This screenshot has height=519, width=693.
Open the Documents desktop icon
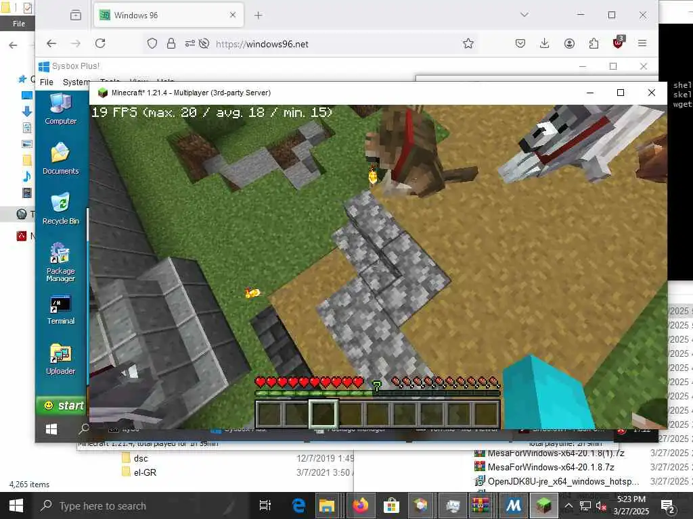coord(60,159)
